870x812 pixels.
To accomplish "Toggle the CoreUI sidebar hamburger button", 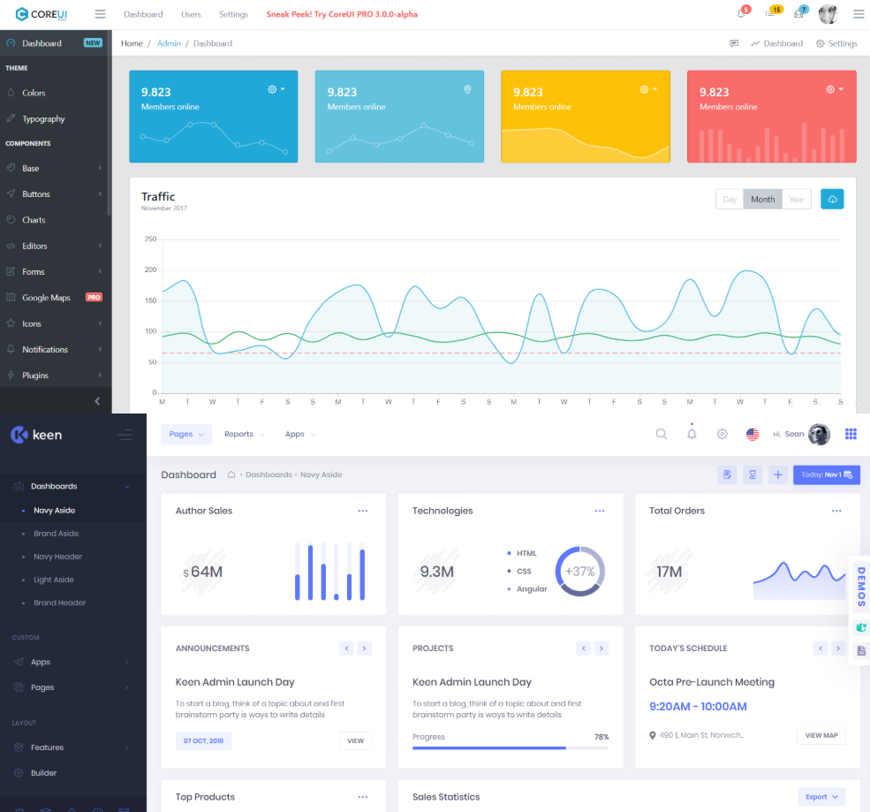I will click(100, 14).
